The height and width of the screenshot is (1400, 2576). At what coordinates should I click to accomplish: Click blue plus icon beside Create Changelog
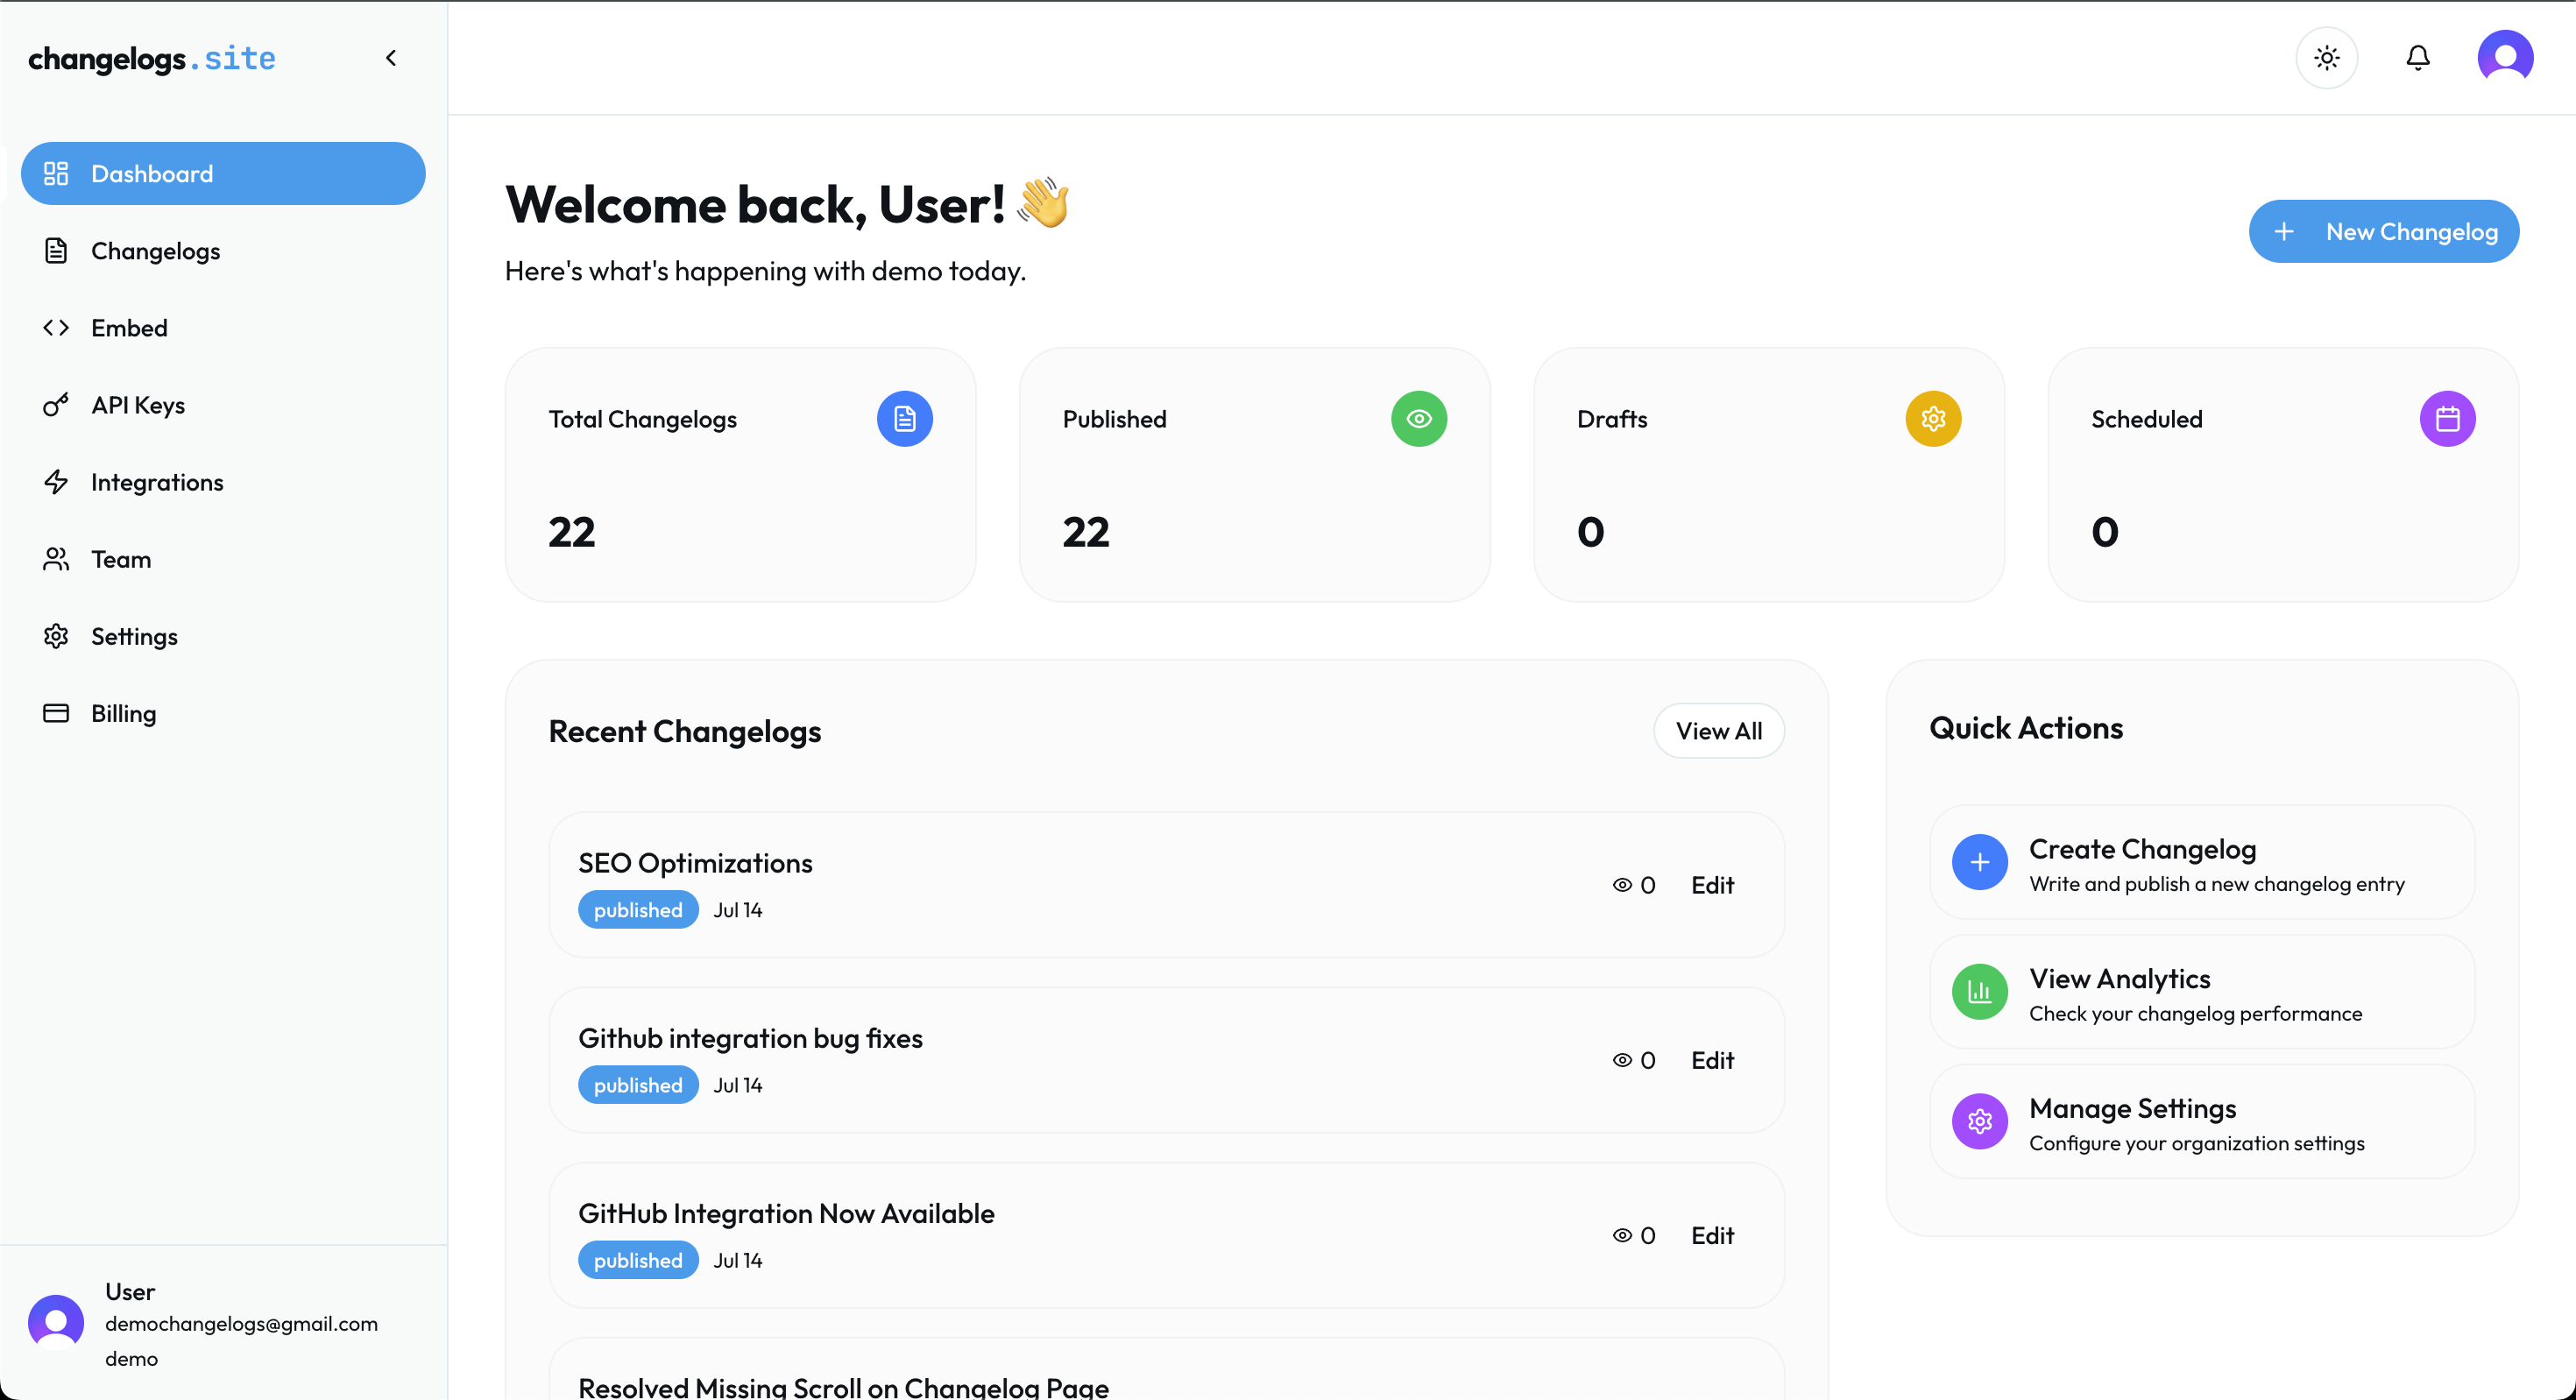[1980, 862]
